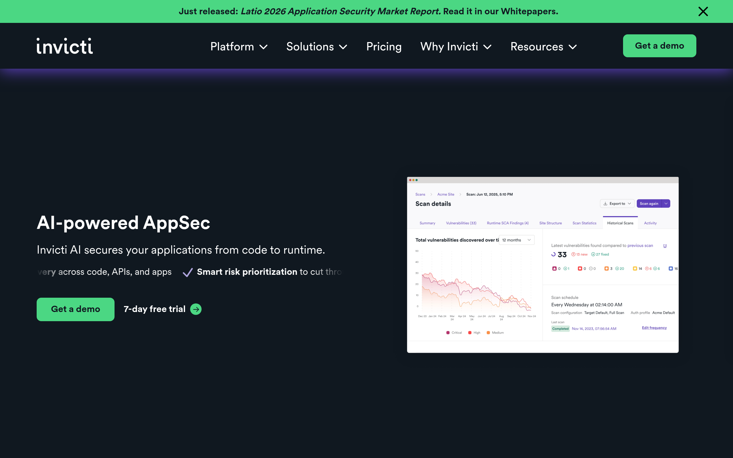Click the 27 fixed indicator

tap(600, 254)
